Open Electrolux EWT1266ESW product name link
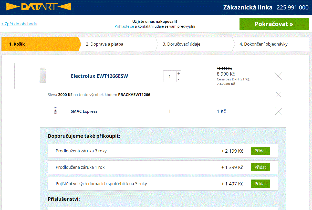Image resolution: width=312 pixels, height=210 pixels. pos(99,76)
